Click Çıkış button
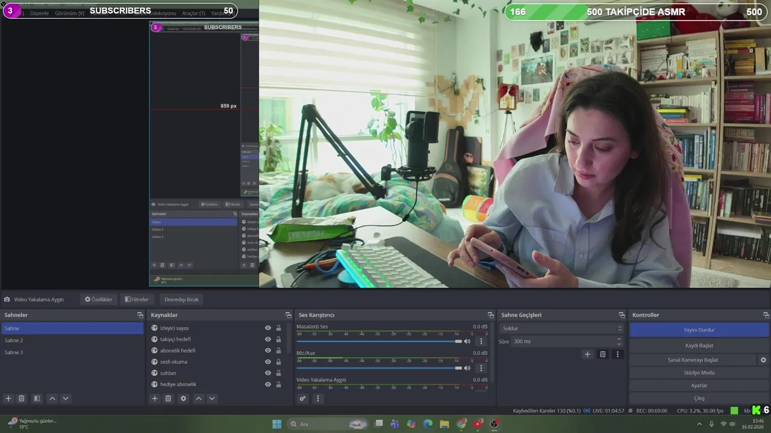Viewport: 771px width, 433px height. [699, 398]
